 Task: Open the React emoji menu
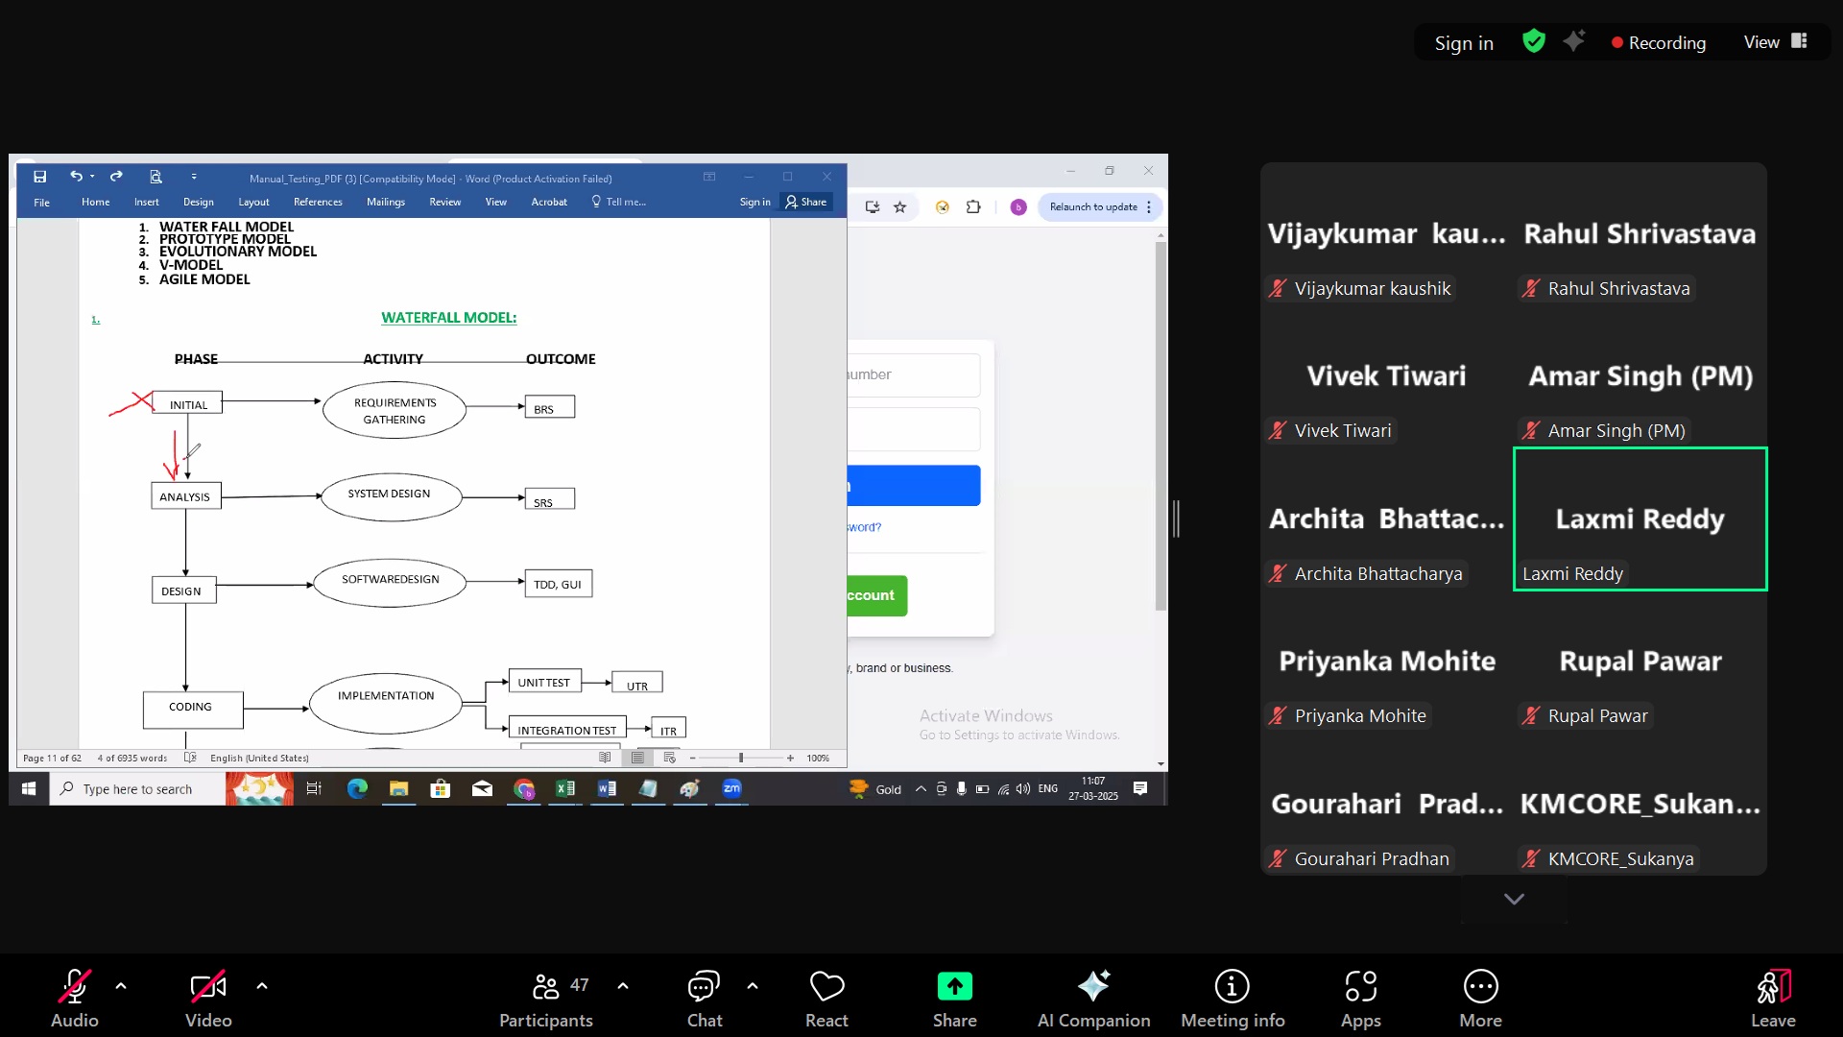coord(826,998)
